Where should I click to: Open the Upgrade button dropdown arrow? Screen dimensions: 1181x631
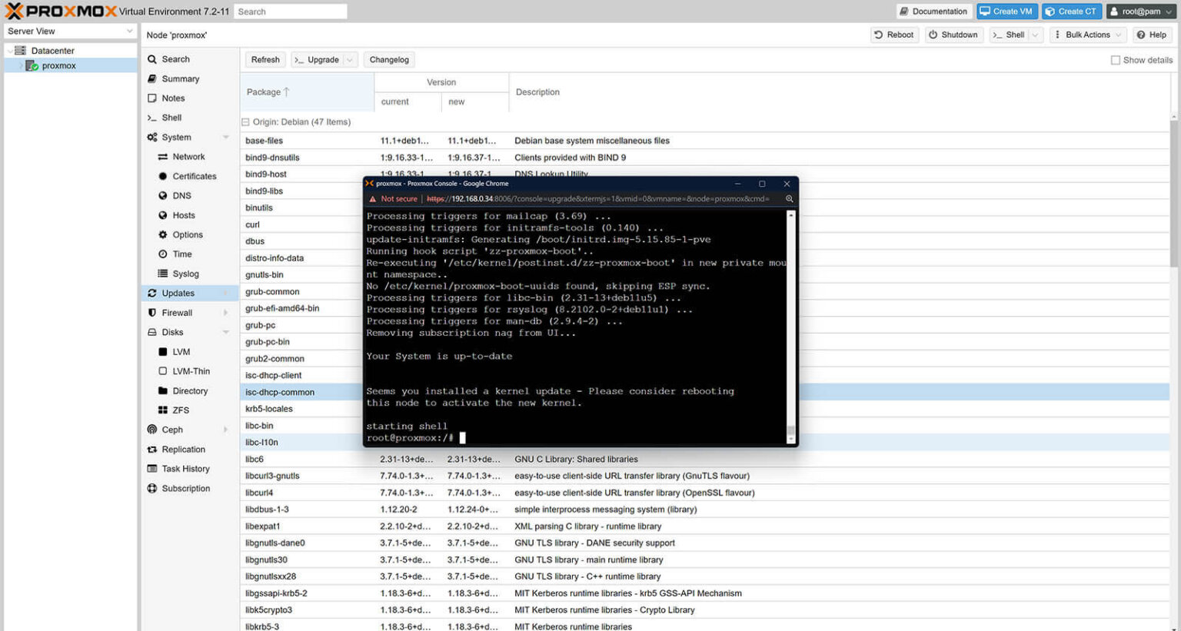(x=351, y=59)
